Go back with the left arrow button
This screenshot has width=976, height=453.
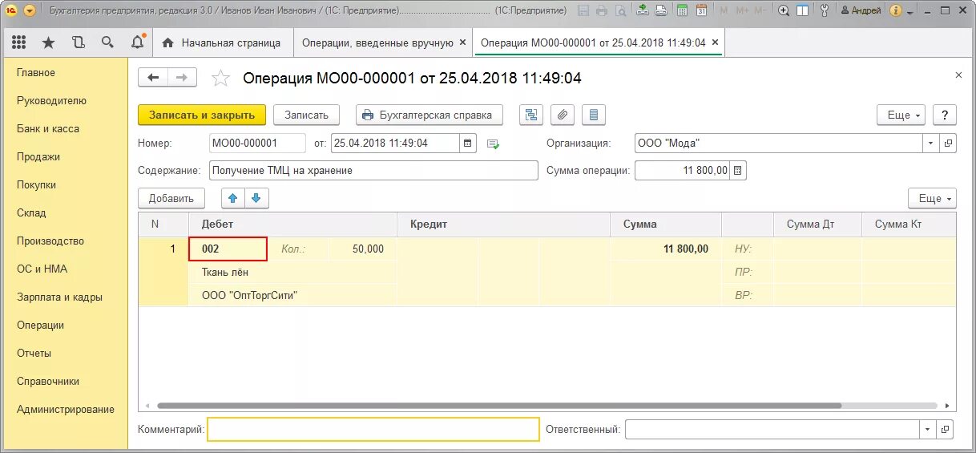(x=153, y=78)
